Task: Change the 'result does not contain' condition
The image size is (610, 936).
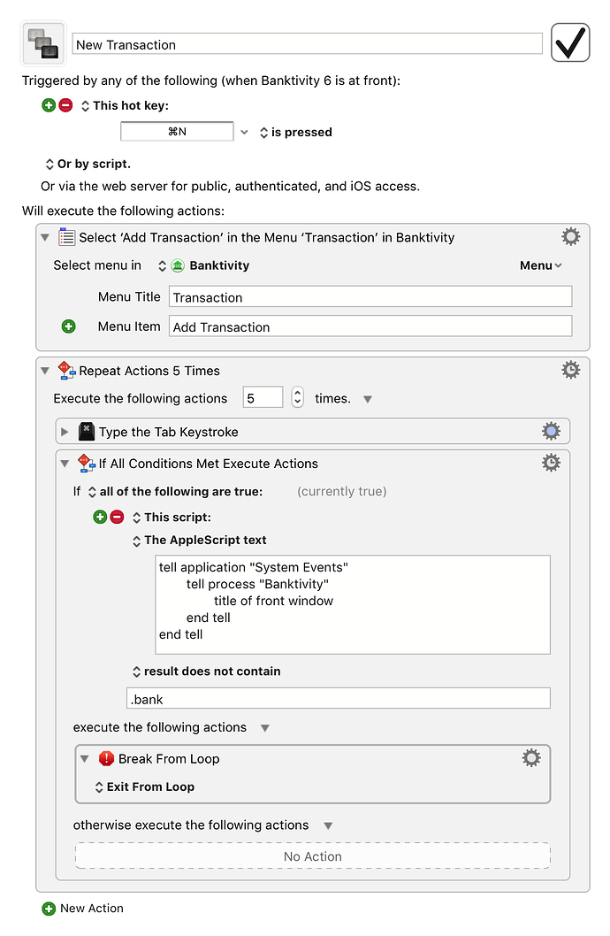Action: click(206, 671)
